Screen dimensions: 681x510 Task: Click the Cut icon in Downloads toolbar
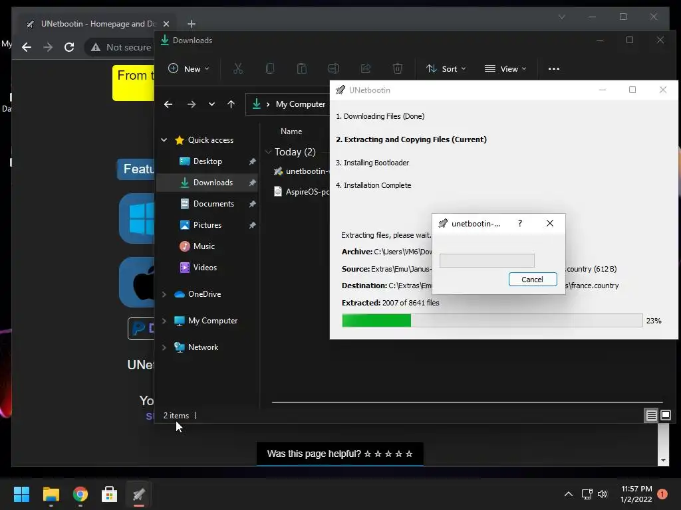coord(237,68)
